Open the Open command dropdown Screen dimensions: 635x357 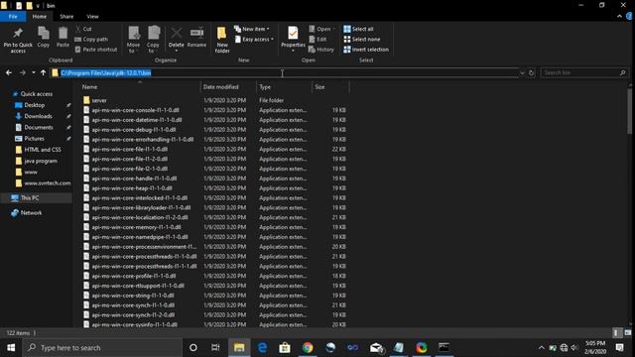click(321, 29)
